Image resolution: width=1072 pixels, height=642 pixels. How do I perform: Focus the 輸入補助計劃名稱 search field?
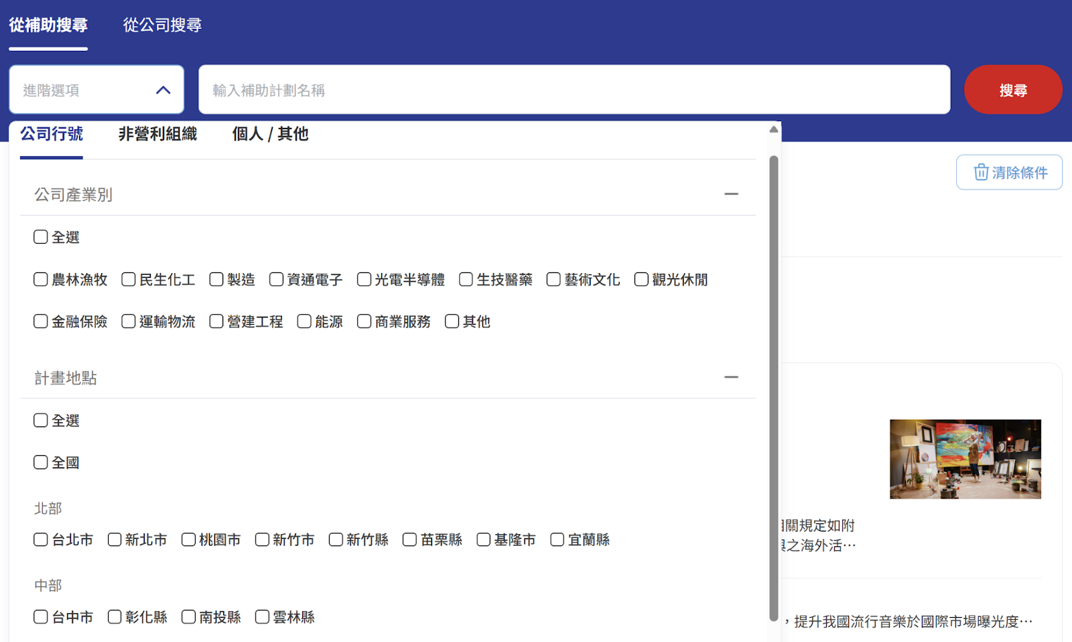click(x=574, y=90)
